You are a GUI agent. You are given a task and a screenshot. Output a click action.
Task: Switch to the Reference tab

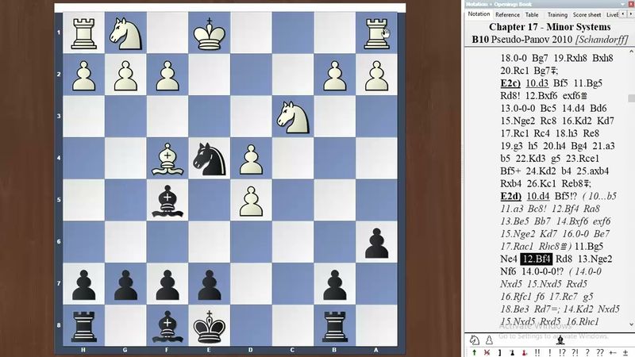507,14
